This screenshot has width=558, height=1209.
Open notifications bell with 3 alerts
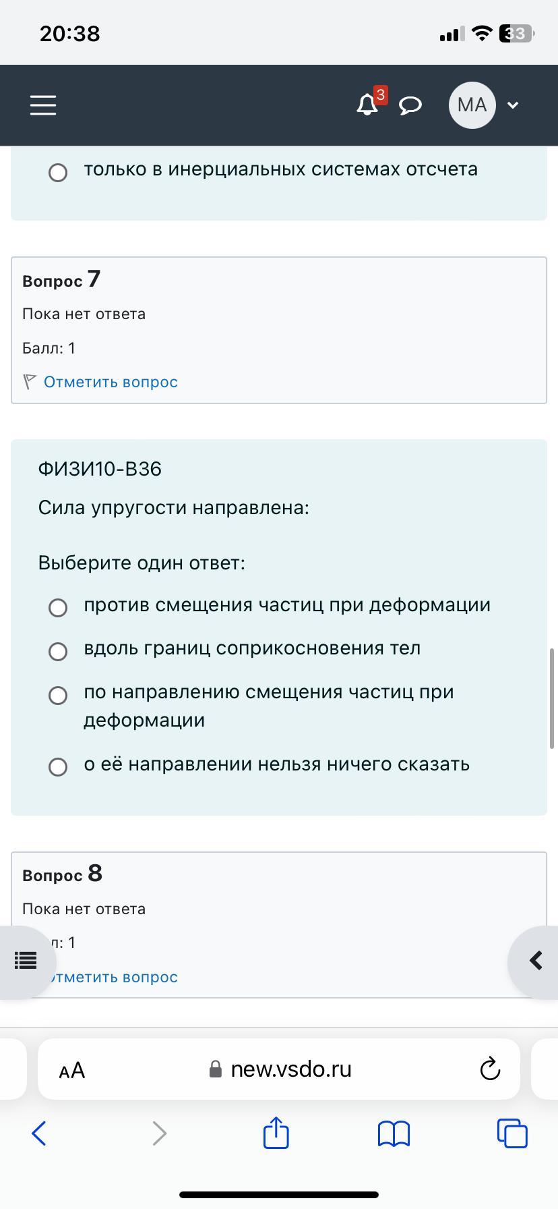pyautogui.click(x=368, y=105)
